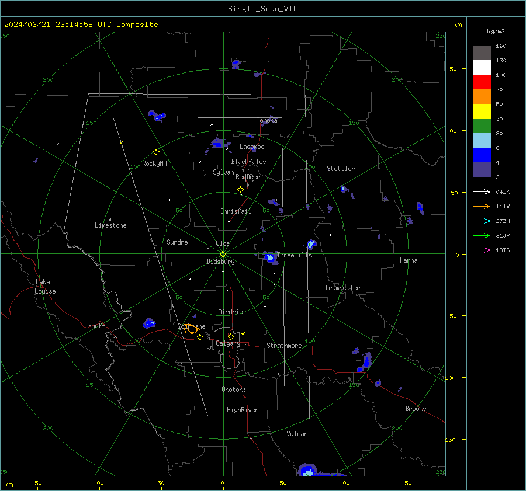Click the Sylvan label
The image size is (526, 491).
[223, 172]
